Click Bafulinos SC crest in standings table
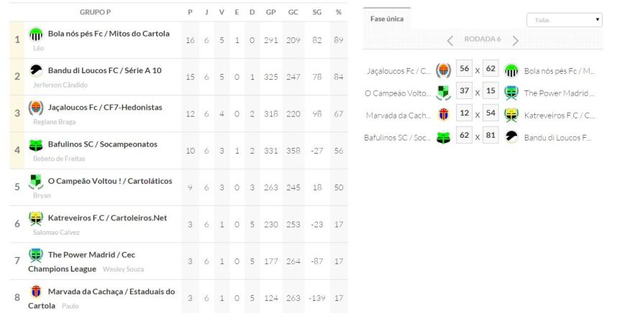Viewport: 625px width, 313px height. pyautogui.click(x=36, y=145)
